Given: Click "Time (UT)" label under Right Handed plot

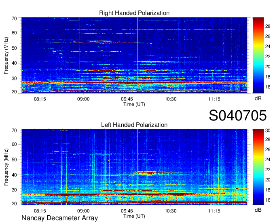Looking at the screenshot, I should [x=134, y=104].
